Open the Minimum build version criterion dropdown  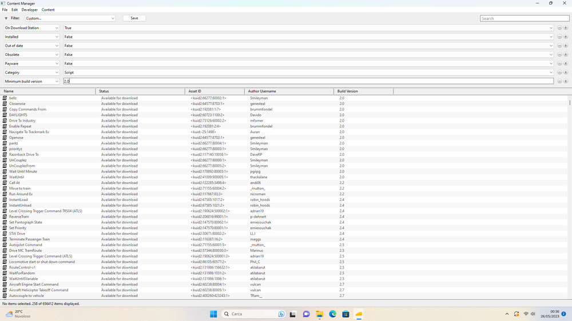(31, 81)
